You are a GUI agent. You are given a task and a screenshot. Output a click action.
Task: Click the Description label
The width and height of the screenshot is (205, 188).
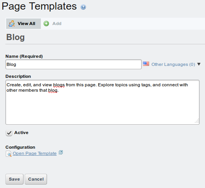18,76
